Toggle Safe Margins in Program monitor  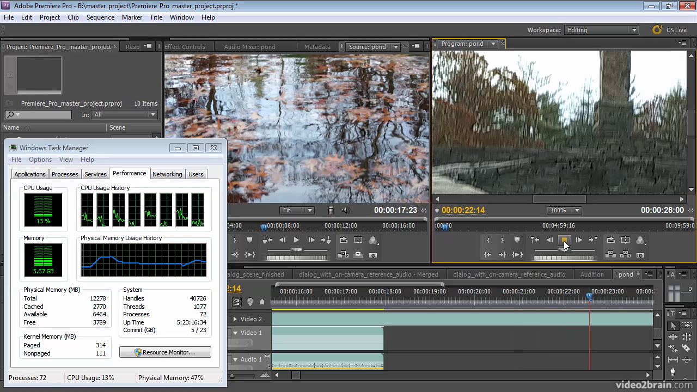pyautogui.click(x=626, y=240)
